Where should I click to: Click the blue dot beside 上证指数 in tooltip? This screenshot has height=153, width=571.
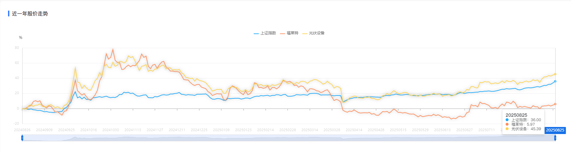coord(507,120)
